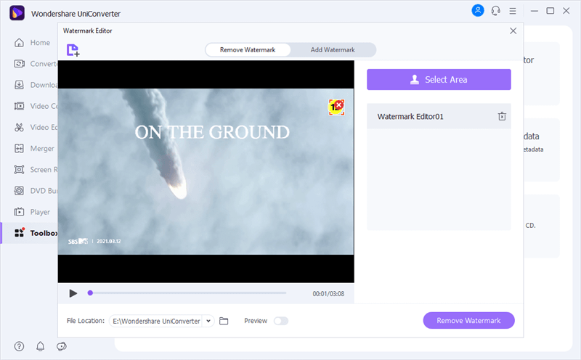Click the video preview frame
581x360 pixels.
pos(206,171)
